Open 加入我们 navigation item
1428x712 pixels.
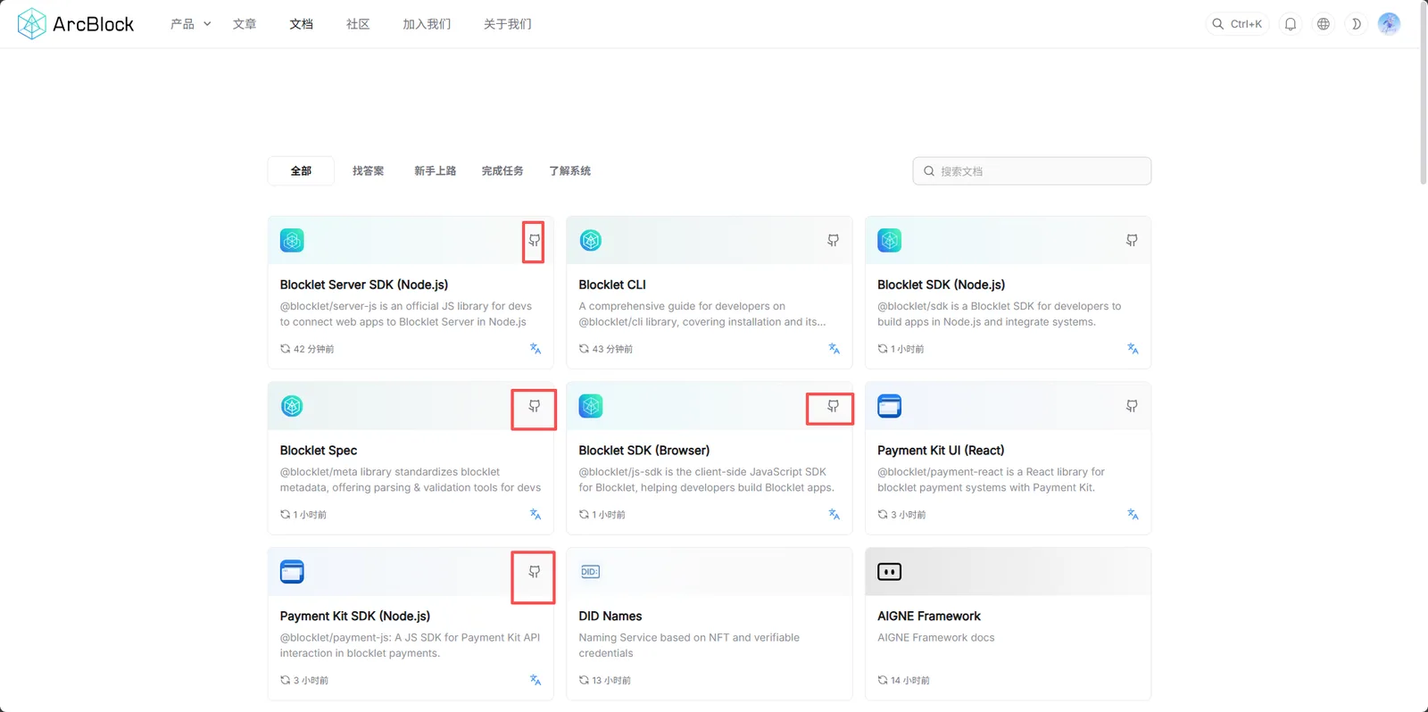[427, 24]
